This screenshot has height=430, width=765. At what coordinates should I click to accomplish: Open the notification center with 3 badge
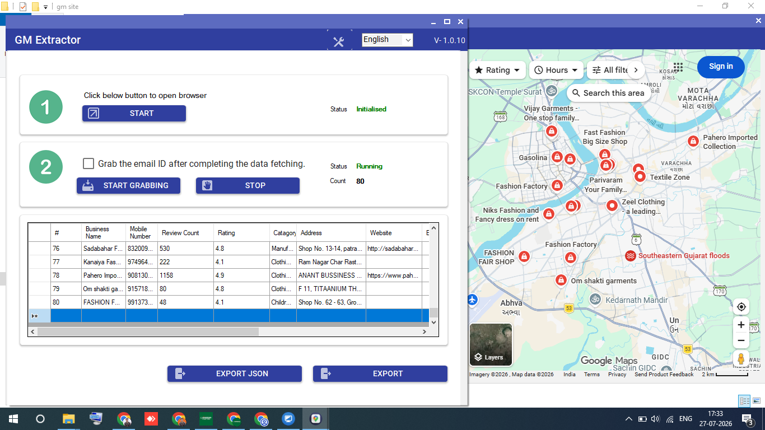tap(747, 419)
